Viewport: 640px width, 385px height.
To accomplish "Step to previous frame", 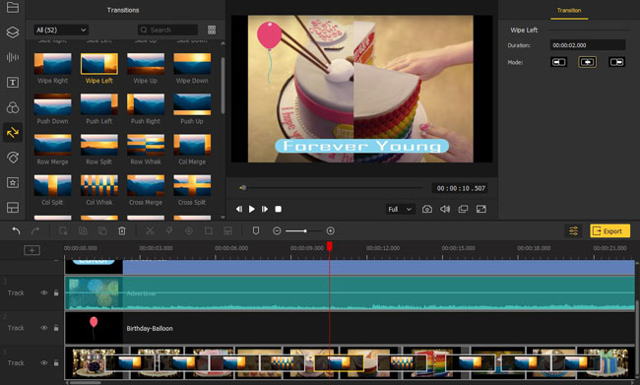I will [x=239, y=209].
